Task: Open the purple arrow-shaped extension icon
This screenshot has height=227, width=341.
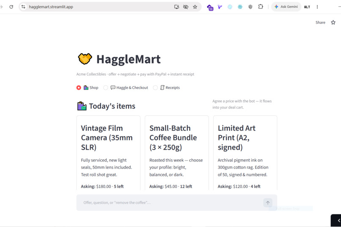Action: coord(220,7)
